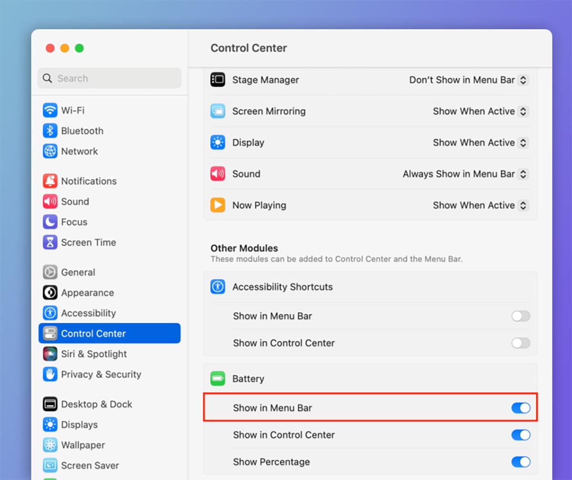
Task: Click the Stage Manager label
Action: 266,80
